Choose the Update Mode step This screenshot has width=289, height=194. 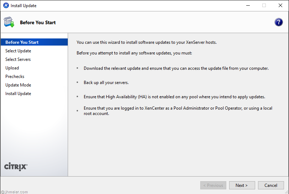(x=18, y=85)
